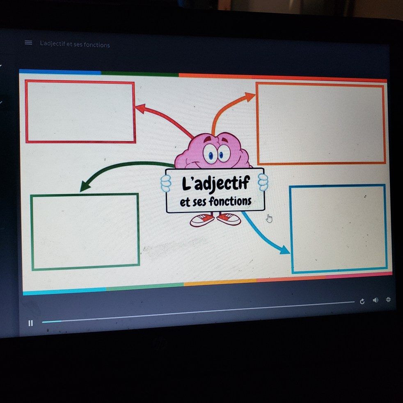This screenshot has width=403, height=403.
Task: Select the green-bordered box on the slide
Action: click(x=85, y=232)
